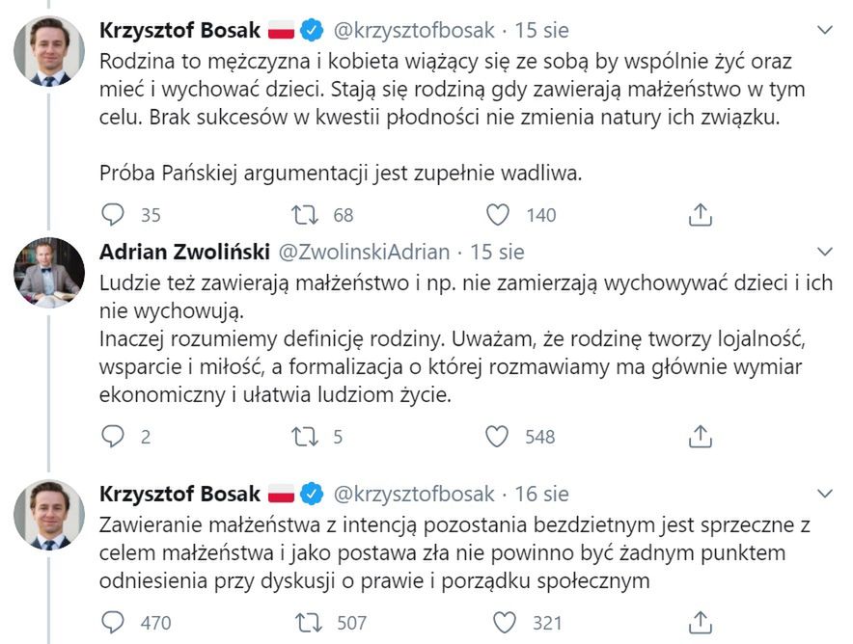This screenshot has height=644, width=853.
Task: Like the tweet with 140 likes
Action: 497,215
